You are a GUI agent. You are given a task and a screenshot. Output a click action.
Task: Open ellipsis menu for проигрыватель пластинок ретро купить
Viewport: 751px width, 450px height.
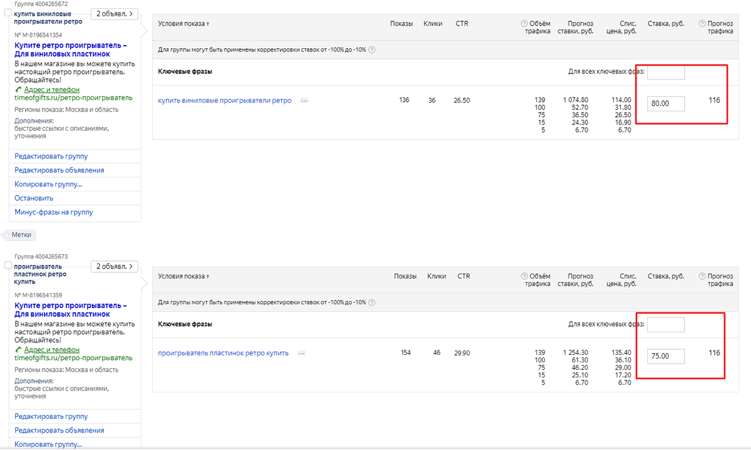pyautogui.click(x=301, y=353)
